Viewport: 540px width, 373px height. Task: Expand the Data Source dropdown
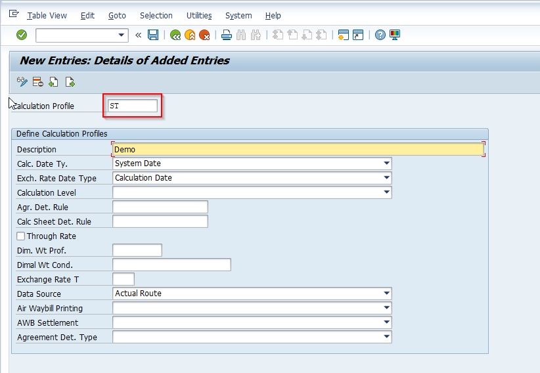point(386,294)
